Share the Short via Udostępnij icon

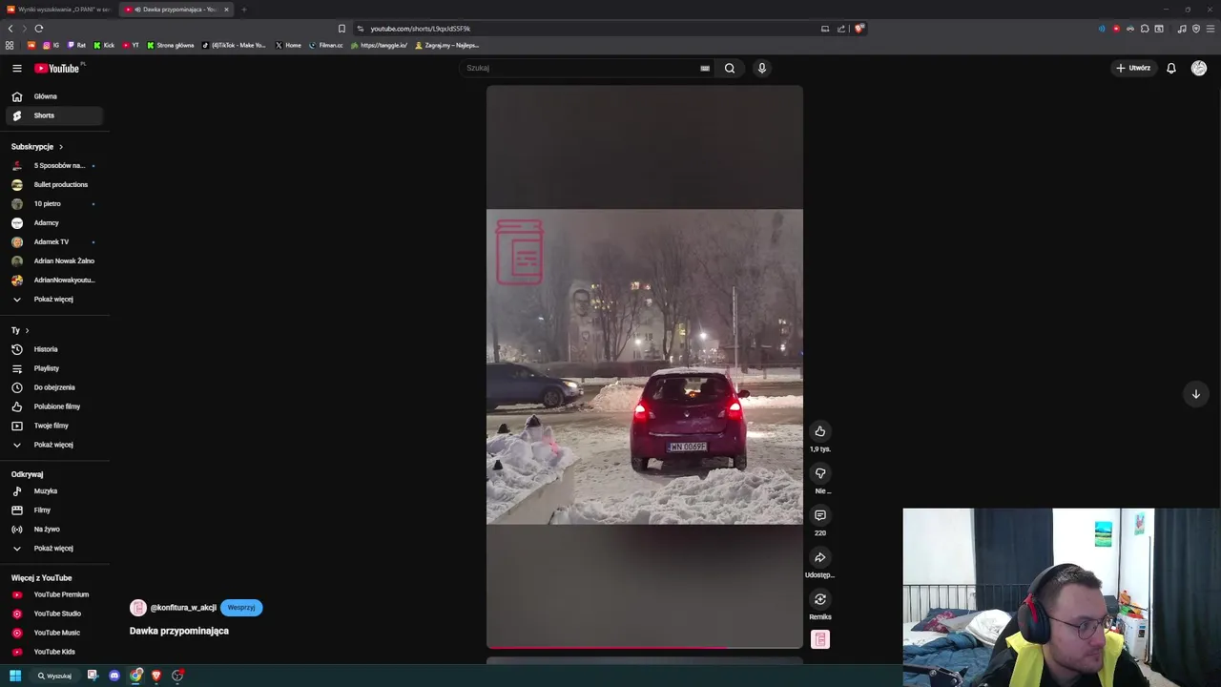click(819, 557)
